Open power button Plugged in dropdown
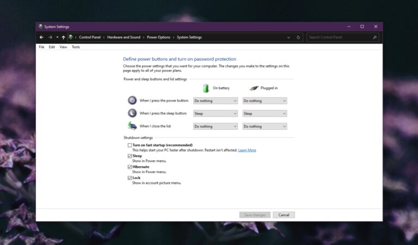 [x=265, y=101]
